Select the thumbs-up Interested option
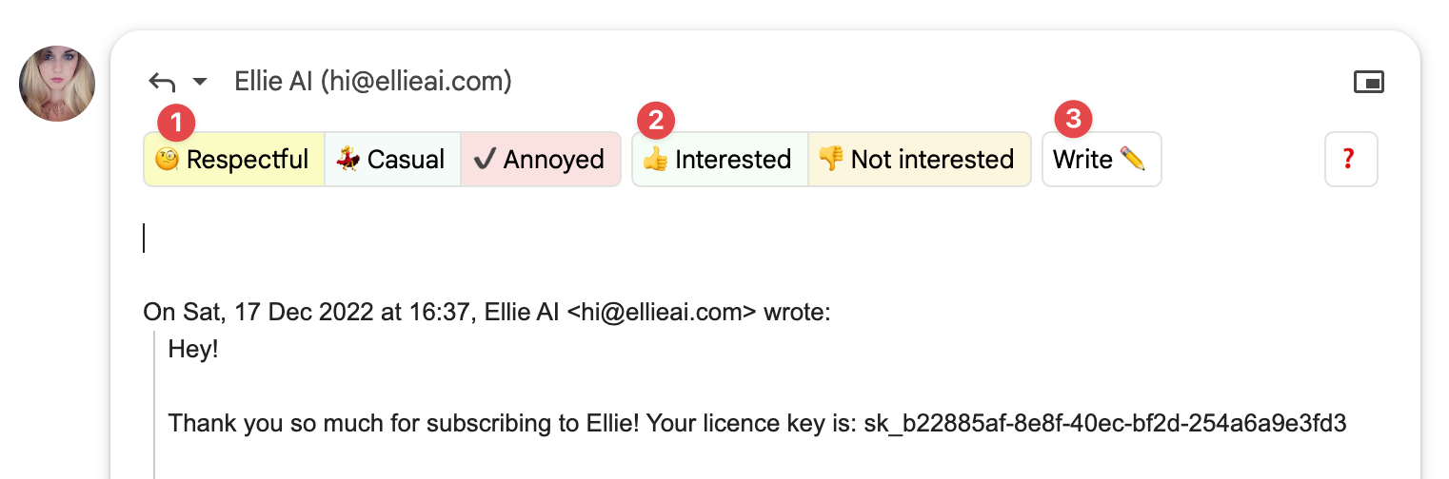 (x=719, y=160)
